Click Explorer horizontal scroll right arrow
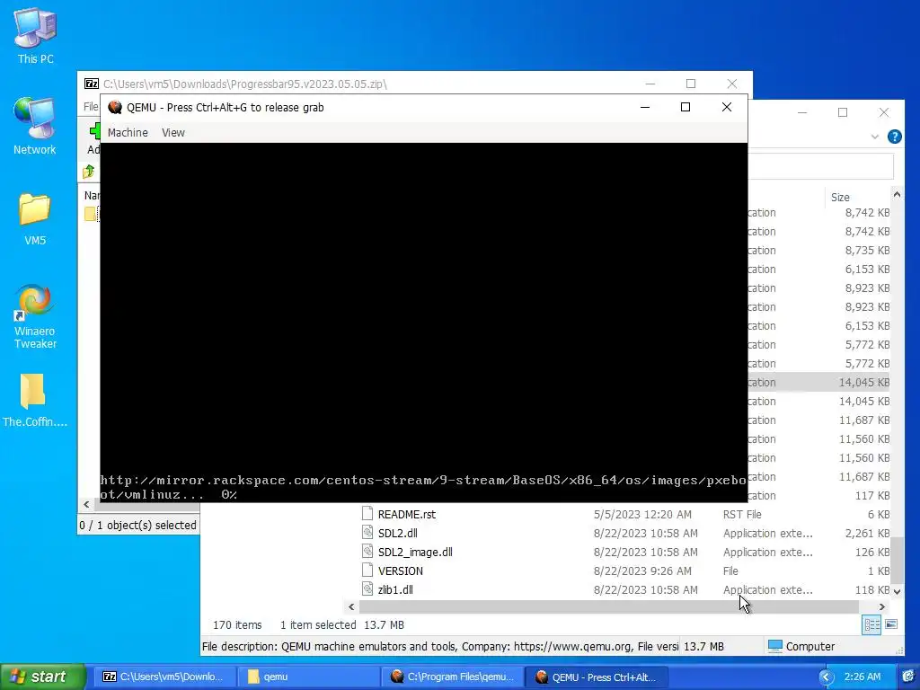 point(882,606)
